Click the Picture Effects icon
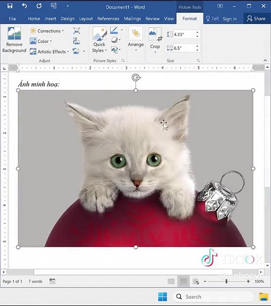The image size is (271, 306). coord(115,40)
